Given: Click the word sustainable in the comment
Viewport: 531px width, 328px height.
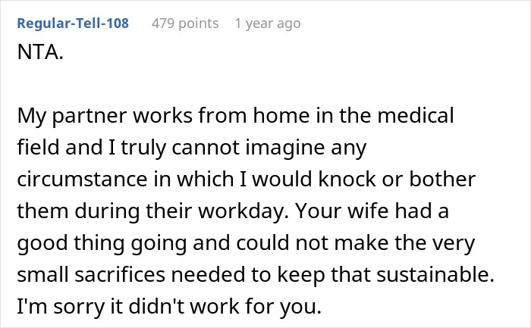Looking at the screenshot, I should (x=435, y=274).
